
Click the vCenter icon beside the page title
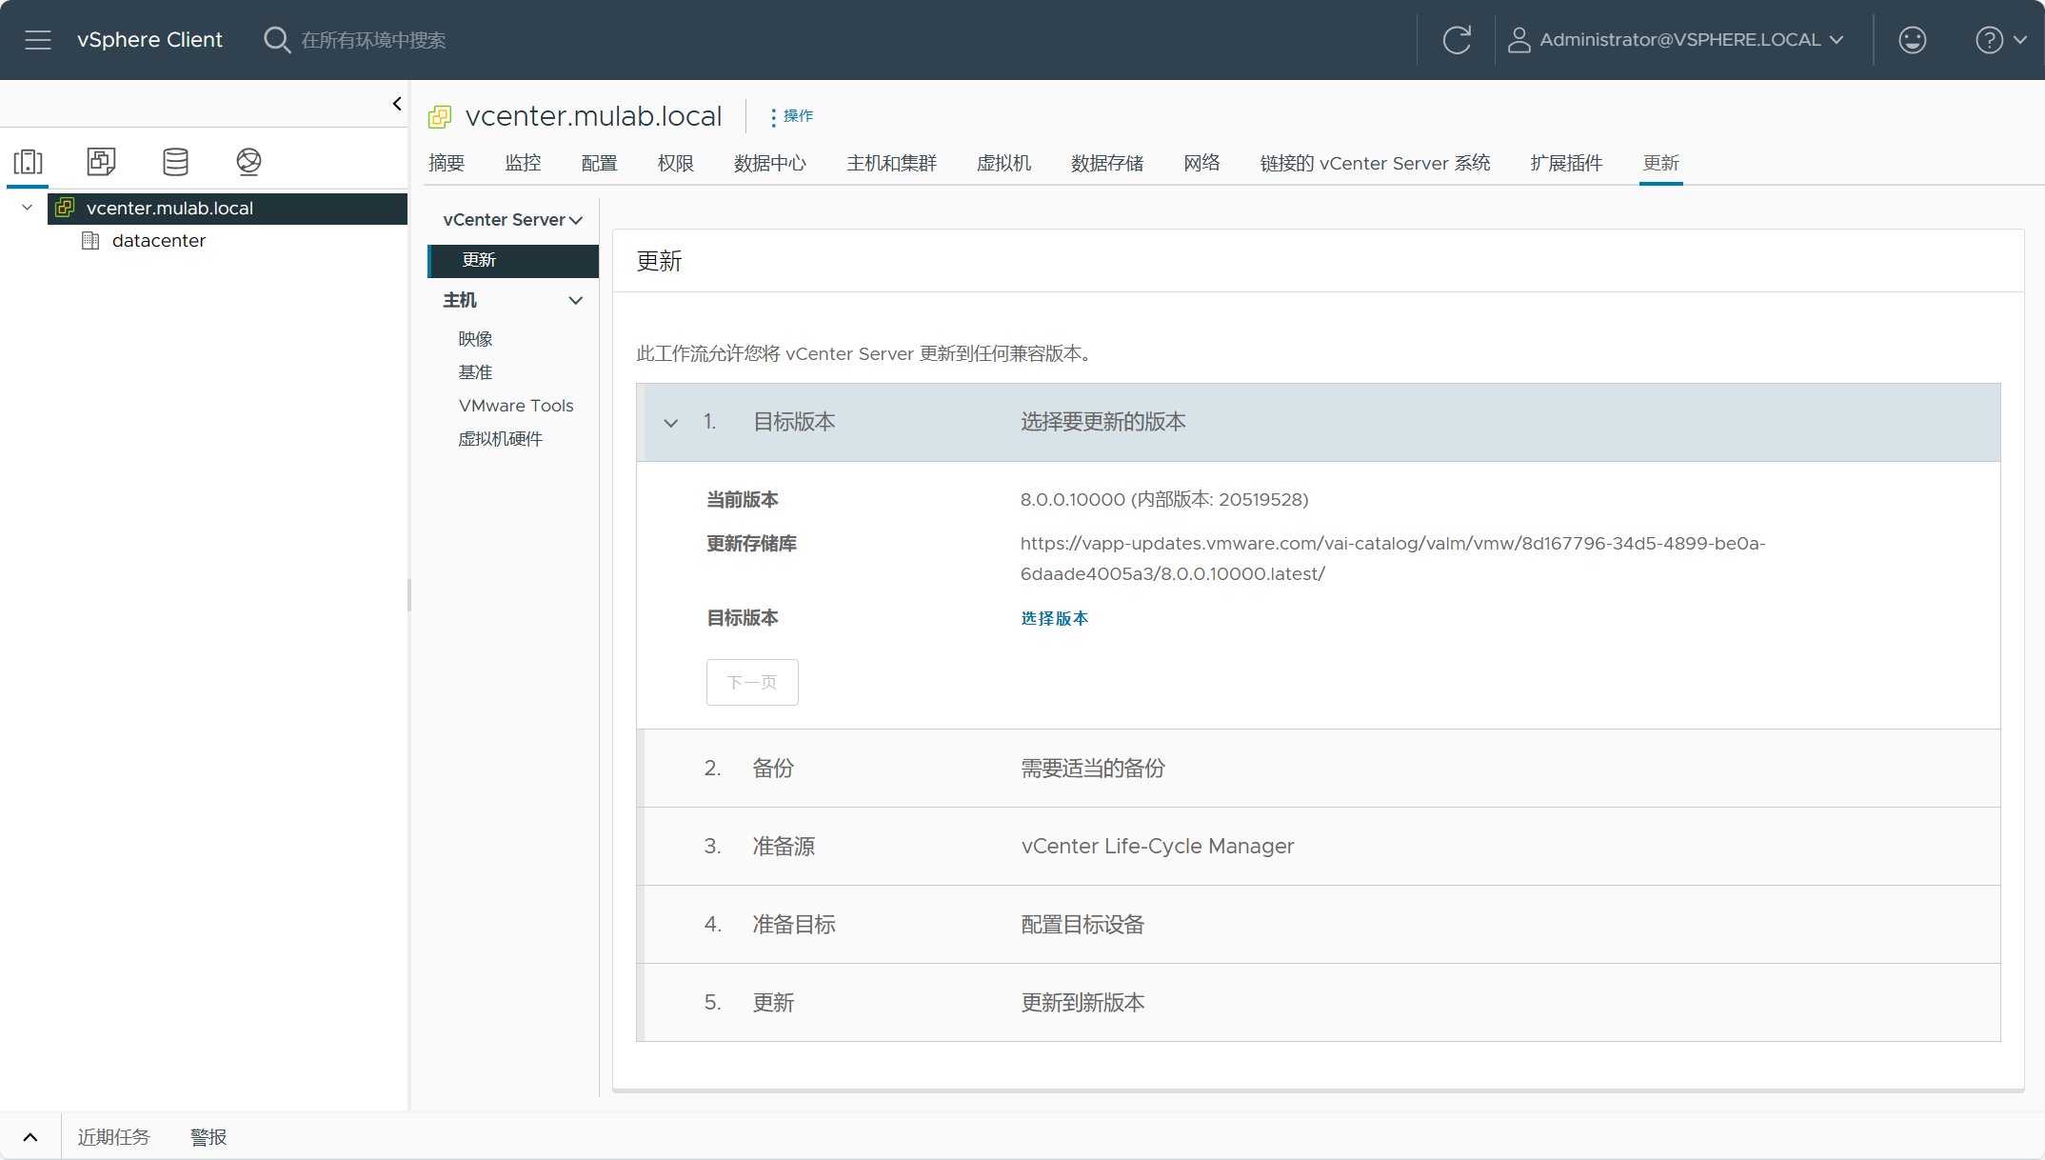point(440,116)
